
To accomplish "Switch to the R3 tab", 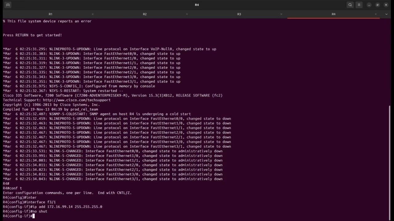I will (x=239, y=14).
